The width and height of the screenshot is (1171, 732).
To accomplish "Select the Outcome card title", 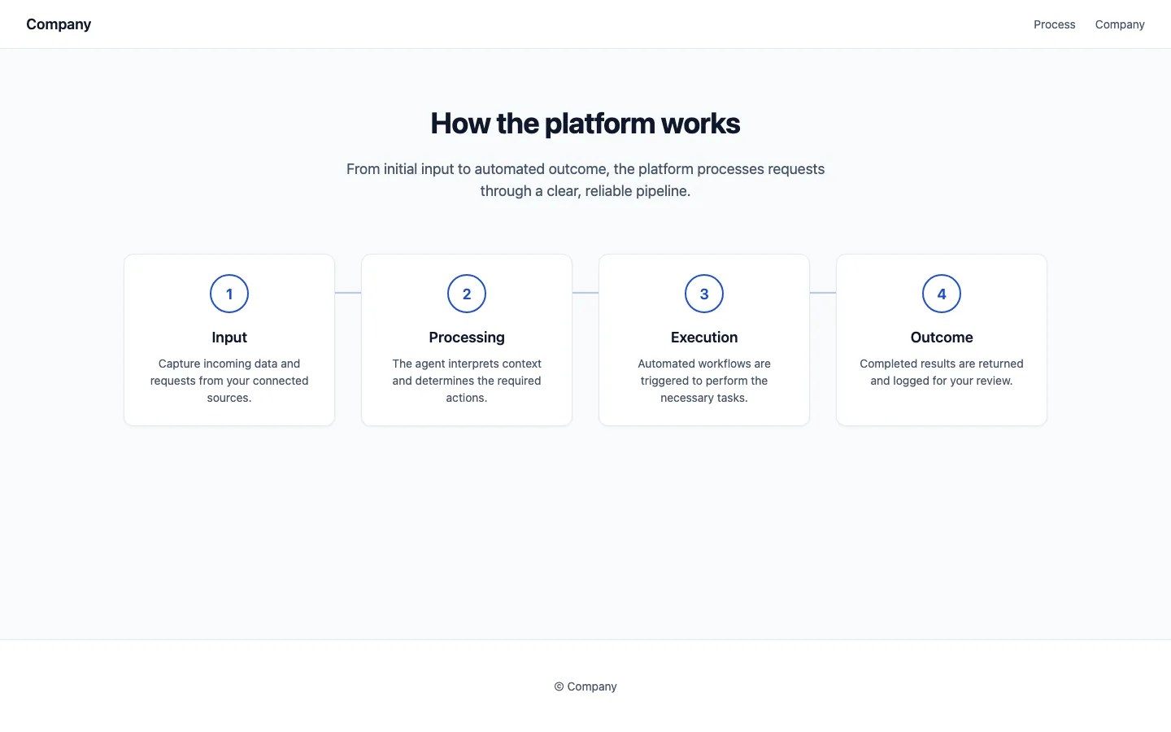I will pos(942,338).
